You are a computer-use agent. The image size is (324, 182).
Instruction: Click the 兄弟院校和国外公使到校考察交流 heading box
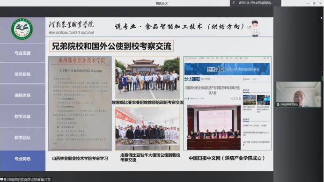(111, 46)
